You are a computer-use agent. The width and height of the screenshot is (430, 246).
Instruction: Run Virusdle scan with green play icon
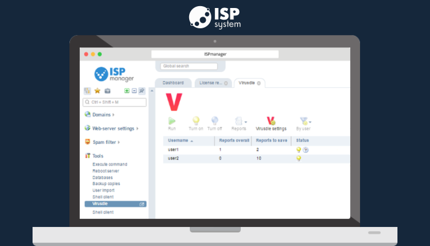[x=172, y=121]
